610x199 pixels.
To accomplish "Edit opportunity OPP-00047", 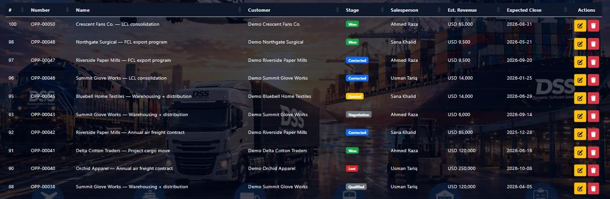I will click(580, 62).
